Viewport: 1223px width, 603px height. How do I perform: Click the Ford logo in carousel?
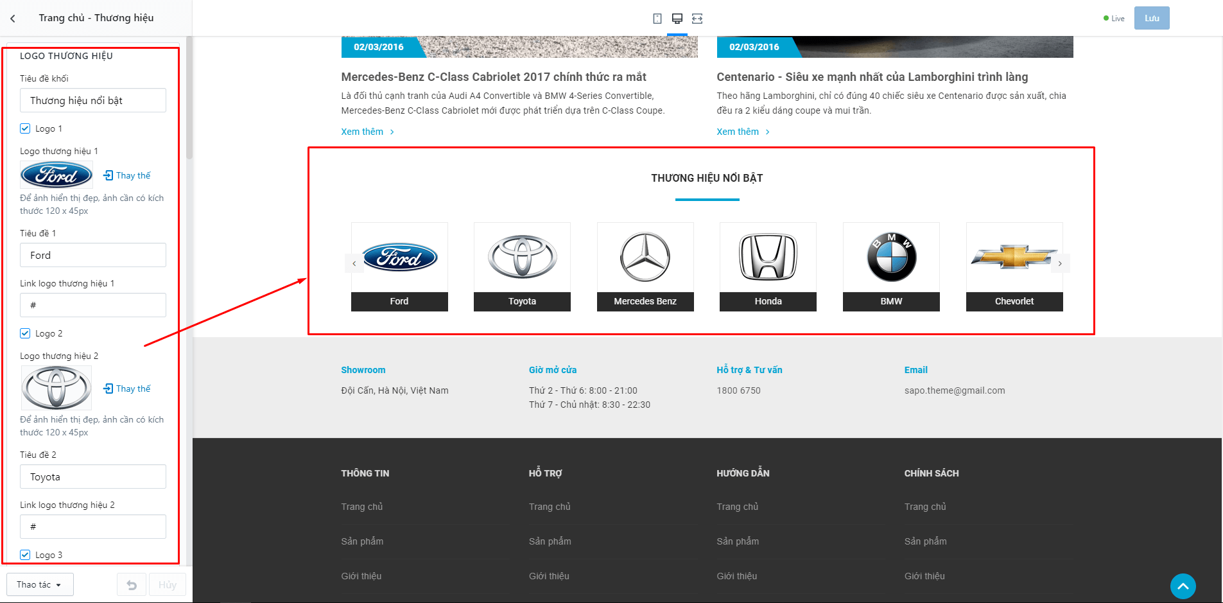pos(399,258)
